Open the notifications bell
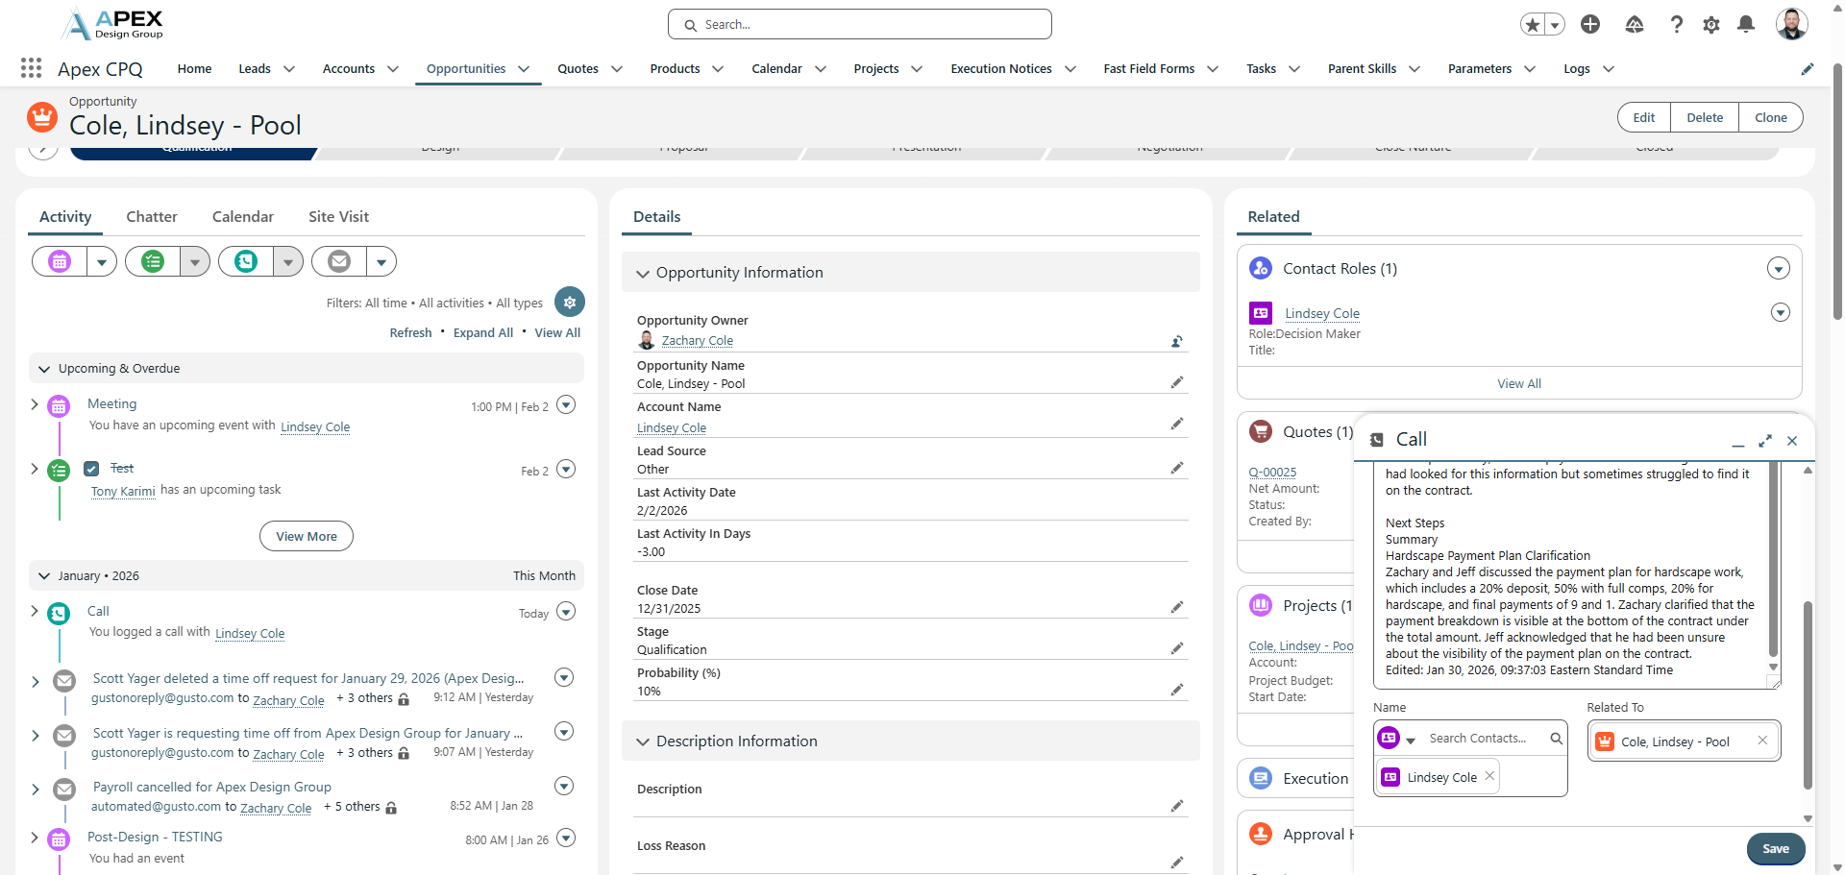The width and height of the screenshot is (1845, 875). (x=1746, y=25)
